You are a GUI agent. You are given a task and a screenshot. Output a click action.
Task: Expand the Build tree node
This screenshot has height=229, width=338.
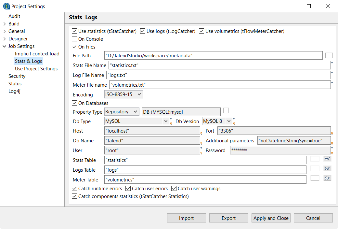(5, 24)
